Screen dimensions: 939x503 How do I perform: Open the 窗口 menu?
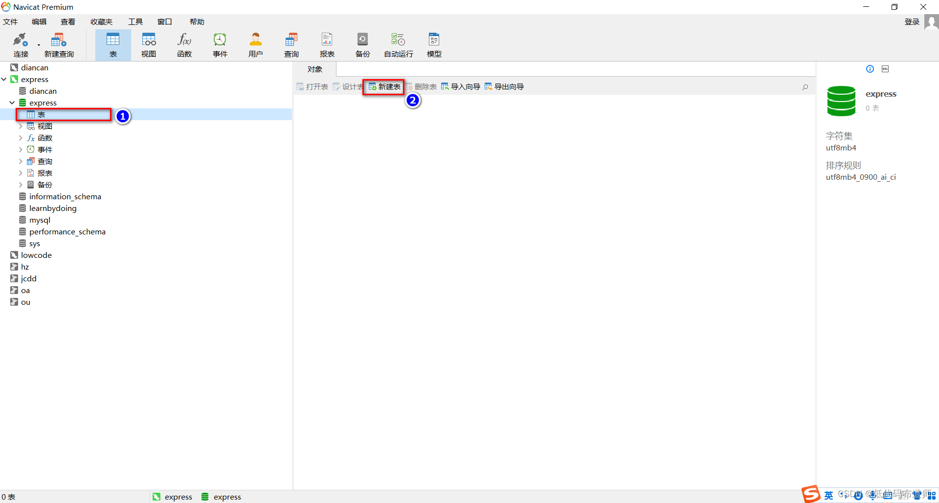(165, 22)
